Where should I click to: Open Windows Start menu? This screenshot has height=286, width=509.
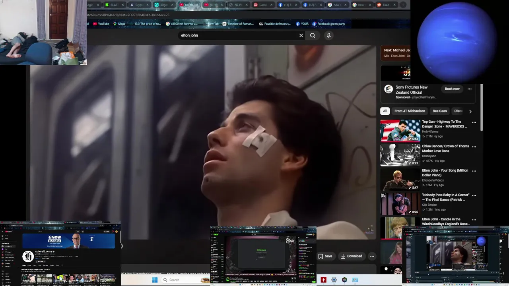point(155,280)
